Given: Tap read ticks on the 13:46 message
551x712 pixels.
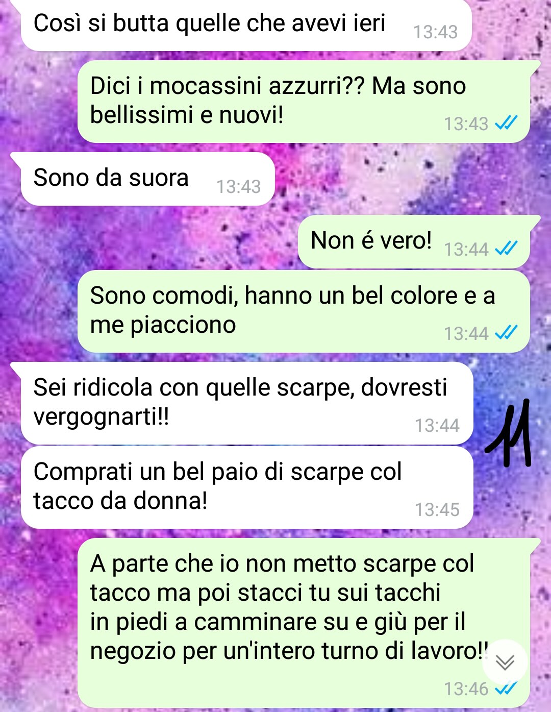Looking at the screenshot, I should pyautogui.click(x=506, y=689).
